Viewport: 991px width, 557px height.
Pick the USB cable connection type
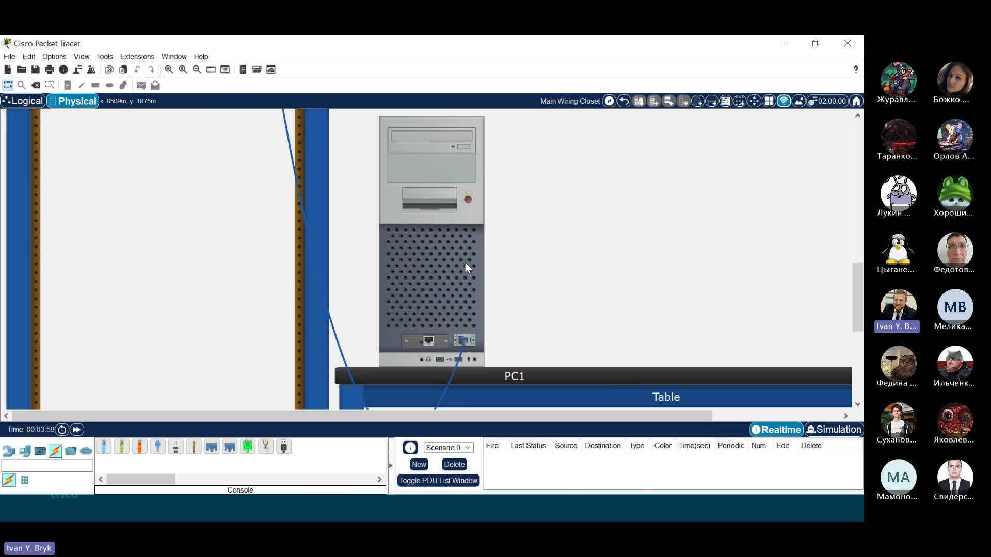(284, 447)
